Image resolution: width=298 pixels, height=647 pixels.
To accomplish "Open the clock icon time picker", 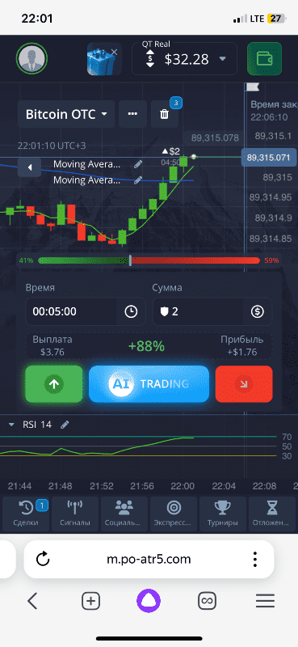I will pyautogui.click(x=131, y=311).
